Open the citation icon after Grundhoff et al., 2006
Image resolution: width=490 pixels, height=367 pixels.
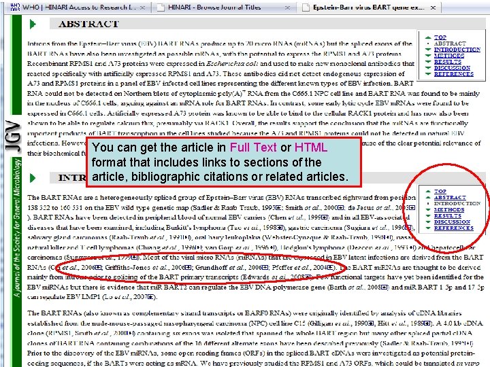[265, 268]
